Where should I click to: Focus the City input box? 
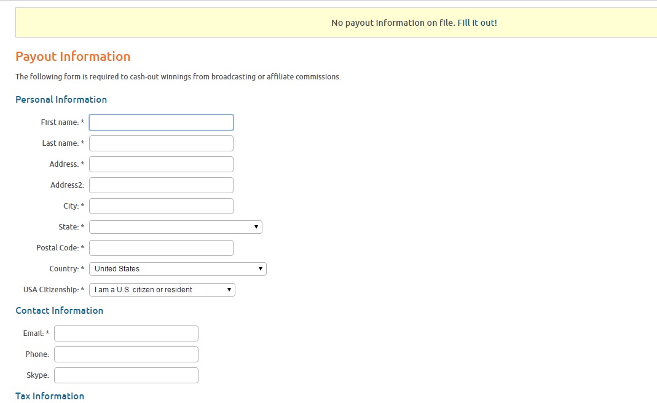click(161, 206)
